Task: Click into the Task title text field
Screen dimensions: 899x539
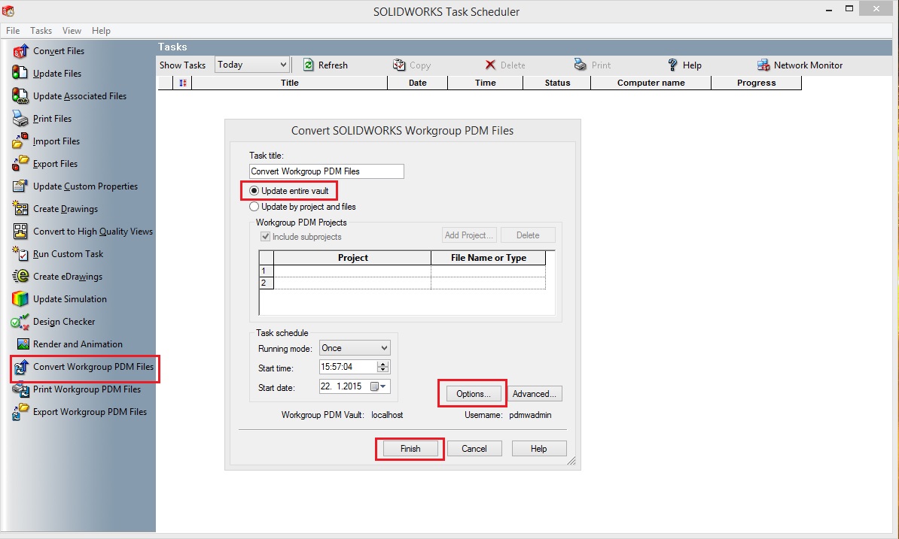Action: point(326,171)
